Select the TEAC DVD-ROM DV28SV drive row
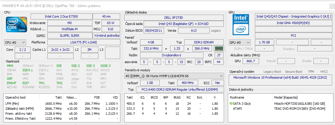 (x=299, y=109)
